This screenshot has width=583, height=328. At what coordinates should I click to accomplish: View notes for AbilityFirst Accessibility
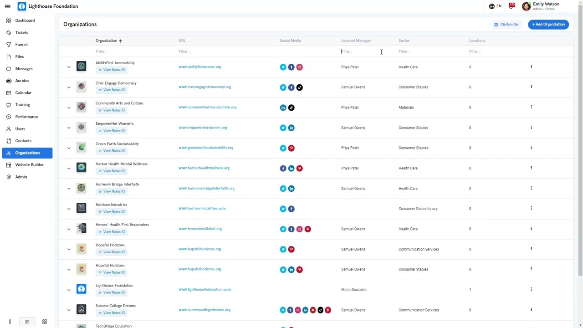(112, 70)
